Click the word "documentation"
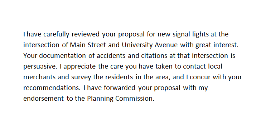261x135 pixels. [x=62, y=56]
